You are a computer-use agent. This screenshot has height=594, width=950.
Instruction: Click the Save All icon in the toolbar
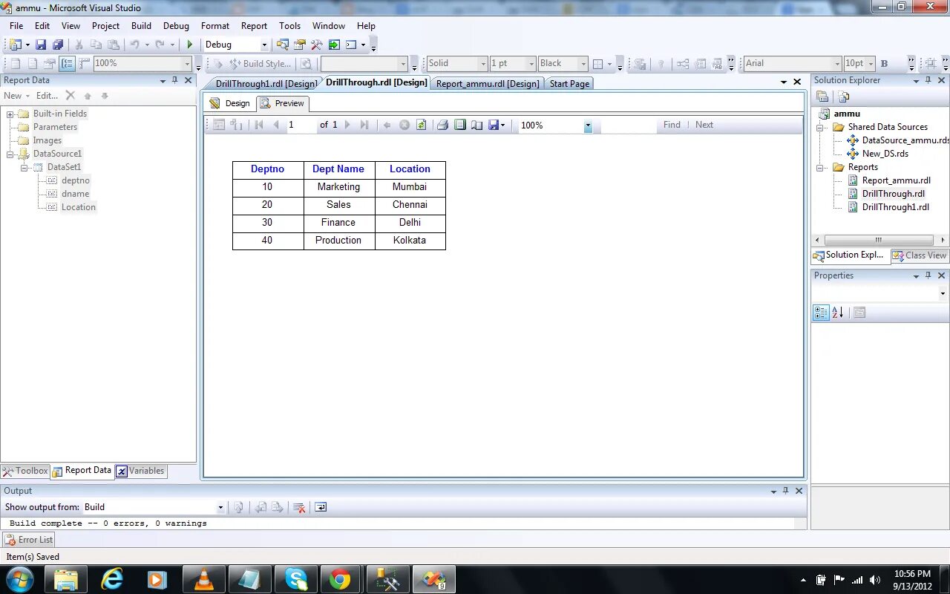[57, 45]
